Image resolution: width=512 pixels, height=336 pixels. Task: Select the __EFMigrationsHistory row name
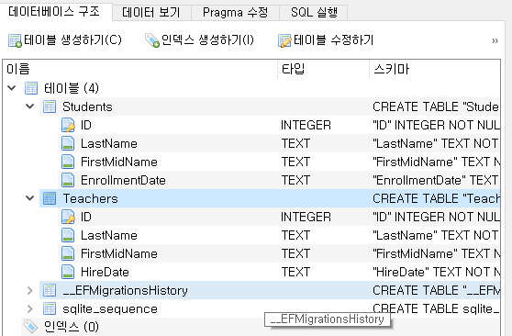click(x=125, y=291)
